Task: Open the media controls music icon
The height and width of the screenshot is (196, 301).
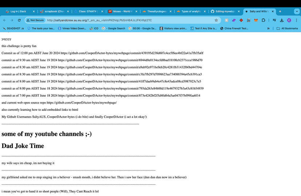Action: pos(274,20)
